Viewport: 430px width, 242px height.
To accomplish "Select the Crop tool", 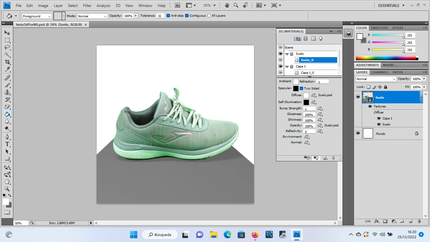I will click(7, 62).
